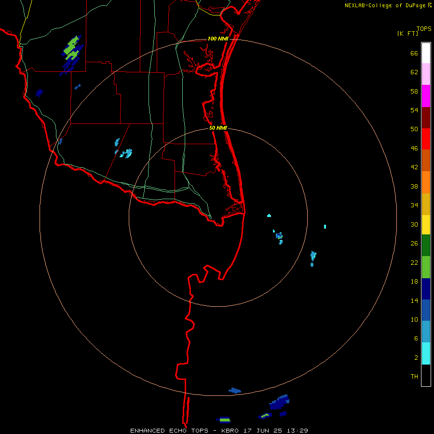Click the 'TOPS' legend title
Viewport: 434px width, 434px height.
tap(424, 29)
